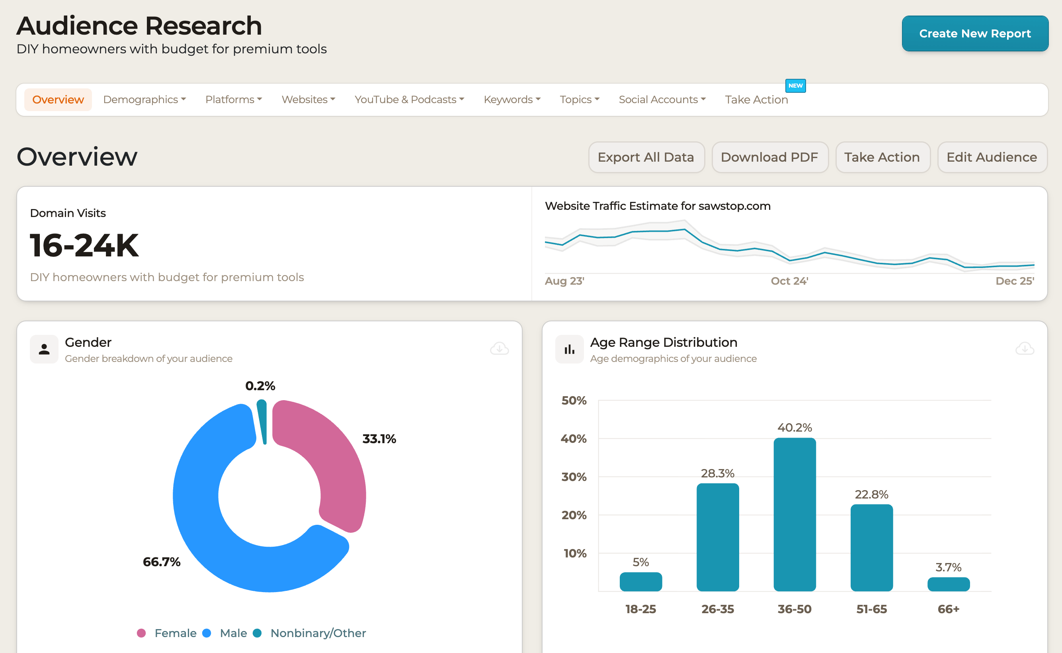Image resolution: width=1062 pixels, height=653 pixels.
Task: Click the person icon on the Gender card
Action: click(44, 348)
